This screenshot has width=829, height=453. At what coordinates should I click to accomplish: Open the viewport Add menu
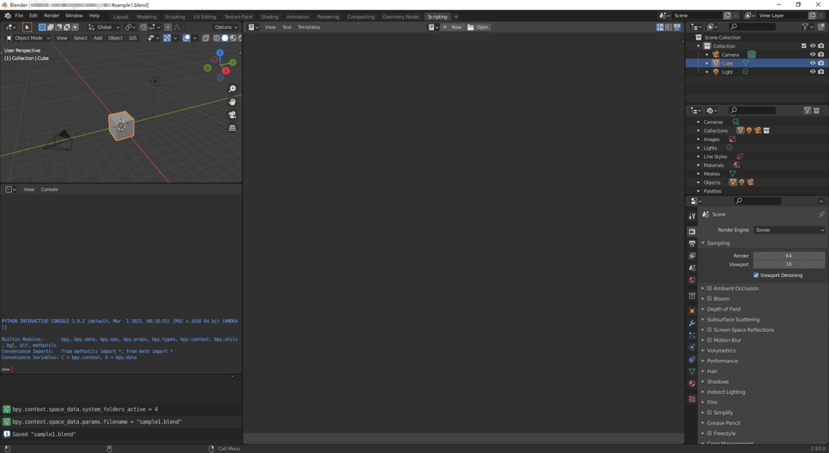(x=98, y=38)
